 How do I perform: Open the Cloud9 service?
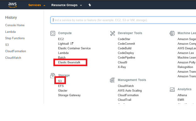coord(122,62)
